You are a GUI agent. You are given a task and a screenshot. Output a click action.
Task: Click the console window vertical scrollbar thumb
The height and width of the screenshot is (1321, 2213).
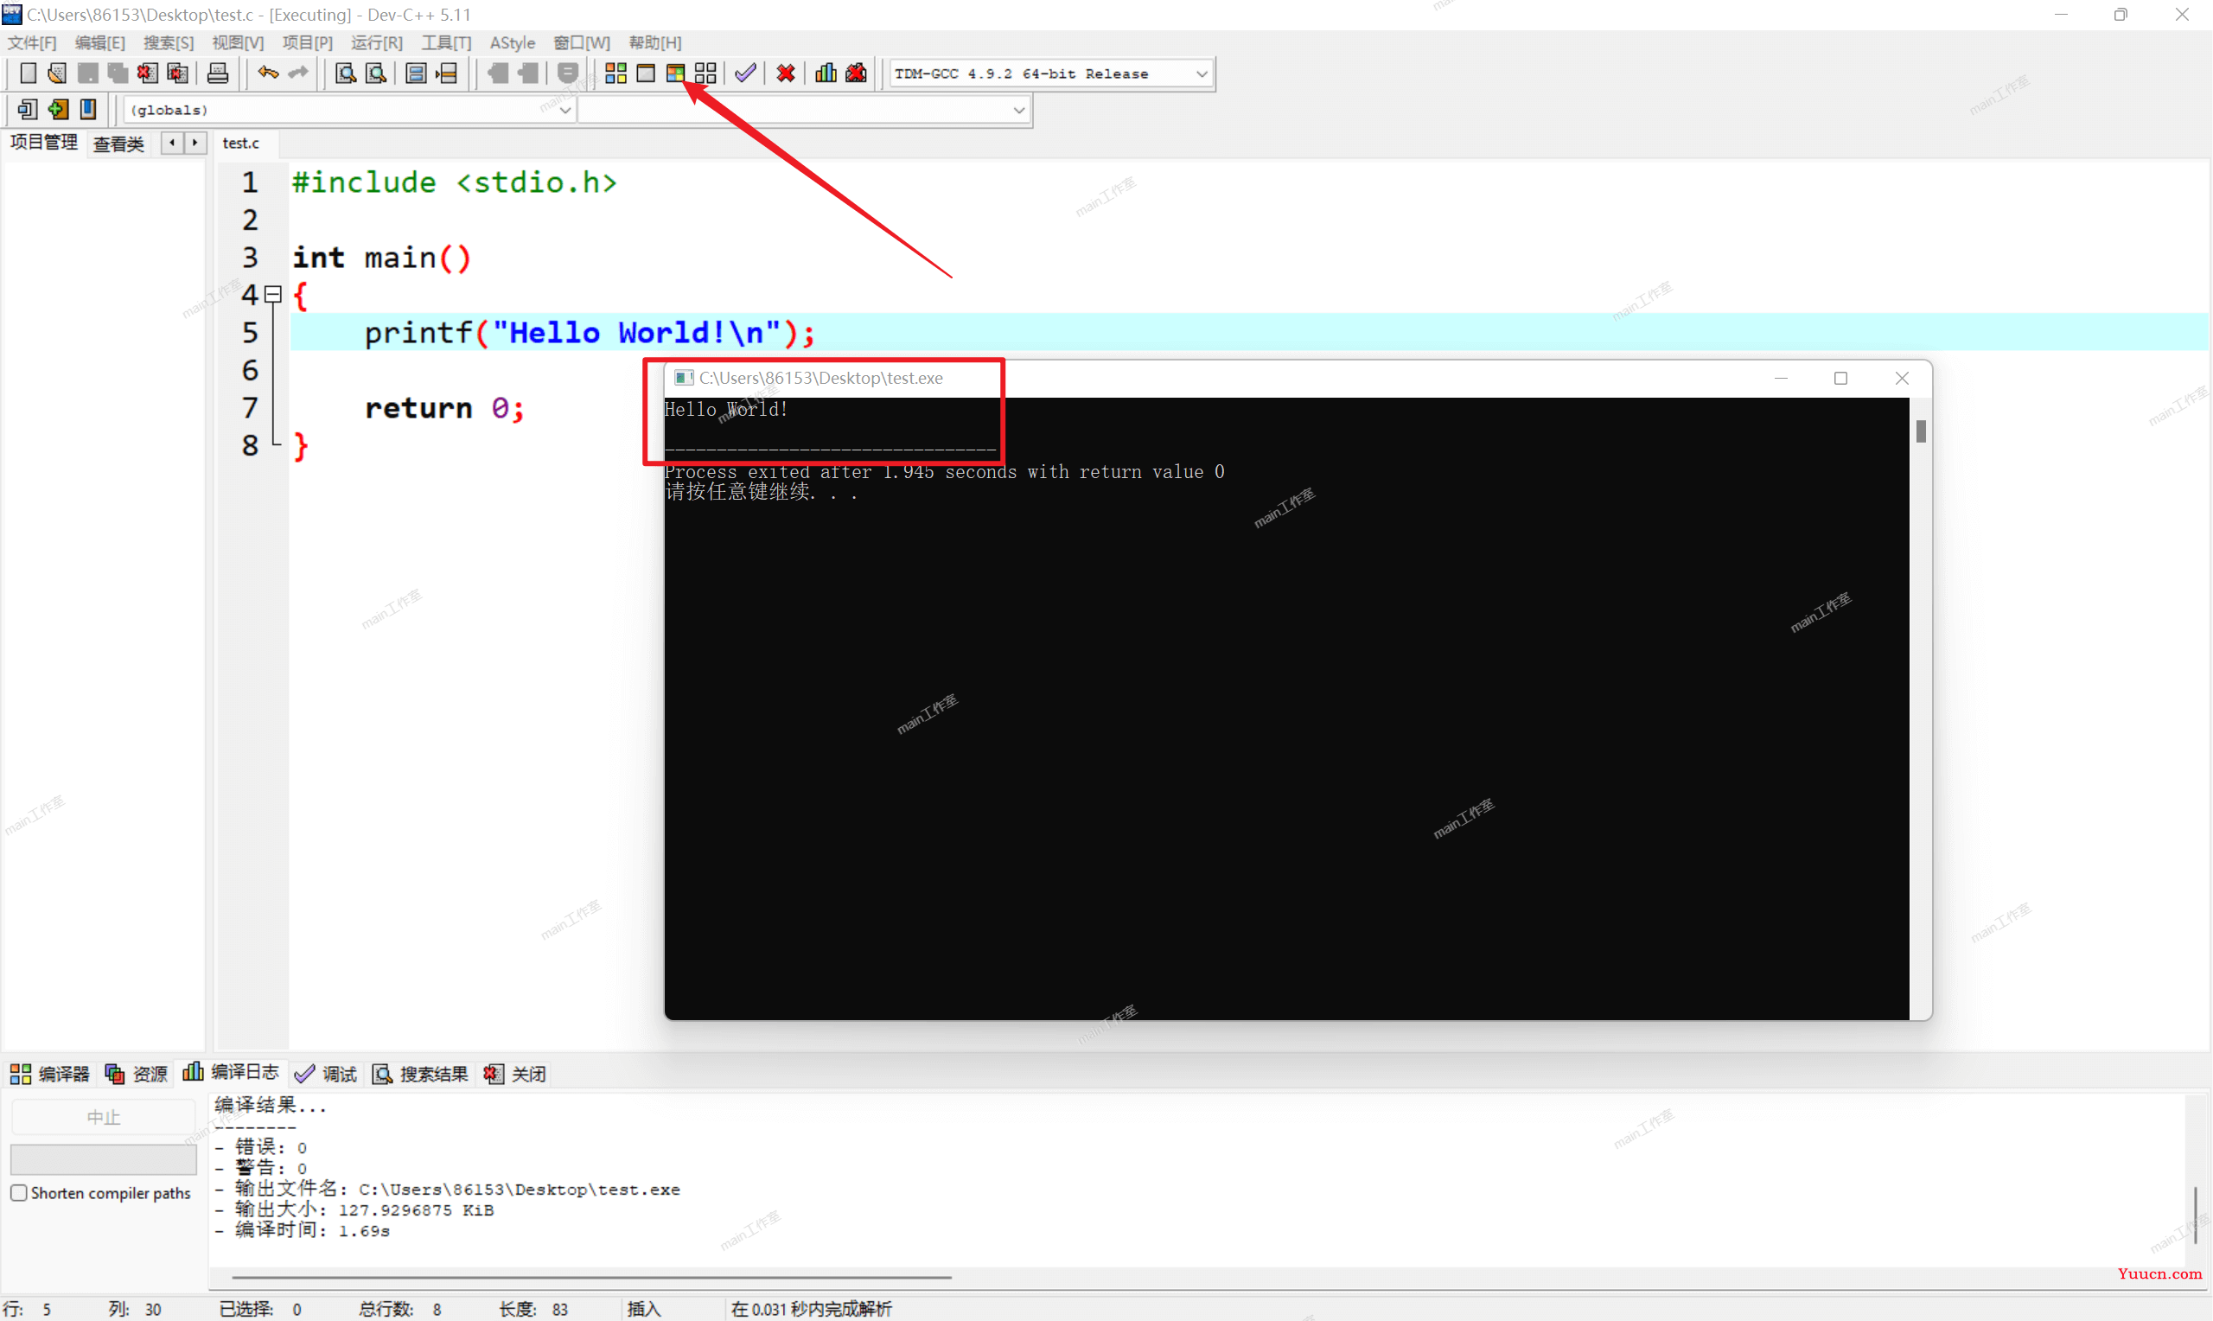point(1921,431)
